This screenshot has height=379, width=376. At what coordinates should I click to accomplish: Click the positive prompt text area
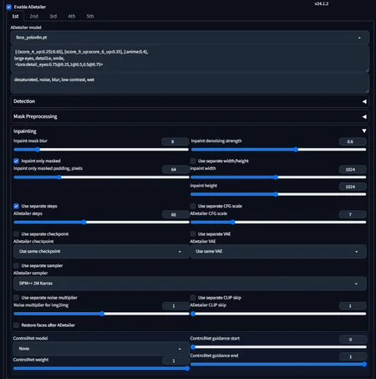click(x=190, y=59)
